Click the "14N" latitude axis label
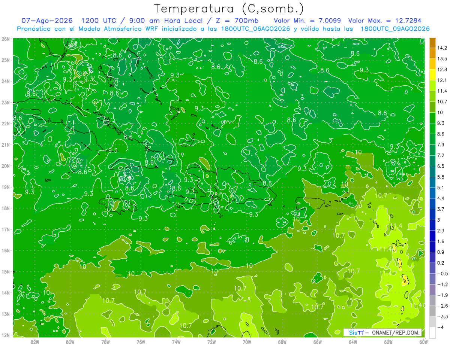Viewport: 450px width, 347px height. pyautogui.click(x=6, y=293)
